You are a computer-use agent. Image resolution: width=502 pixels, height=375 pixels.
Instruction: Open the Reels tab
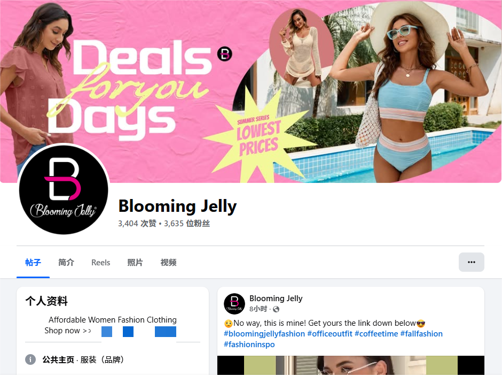click(100, 263)
